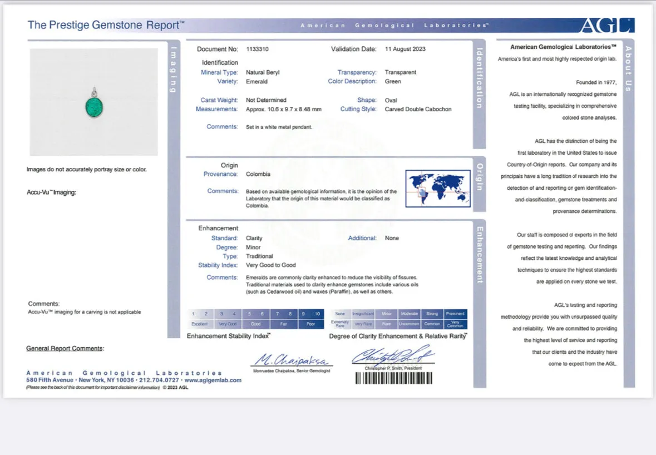Click The Prestige Gemstone Report title
The width and height of the screenshot is (656, 455).
tap(106, 25)
